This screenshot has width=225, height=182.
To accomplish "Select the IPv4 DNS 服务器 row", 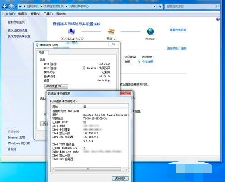I will tap(90, 137).
